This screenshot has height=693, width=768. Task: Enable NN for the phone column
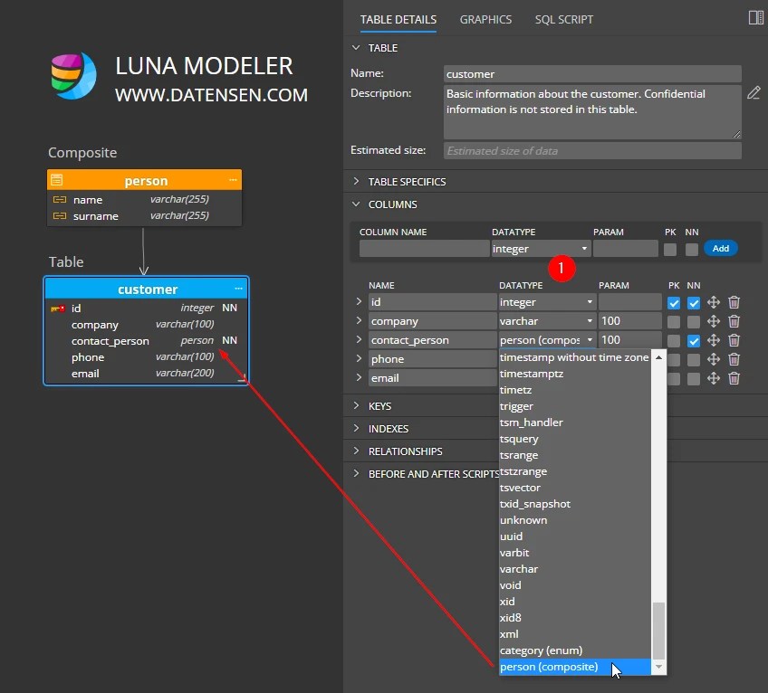694,359
